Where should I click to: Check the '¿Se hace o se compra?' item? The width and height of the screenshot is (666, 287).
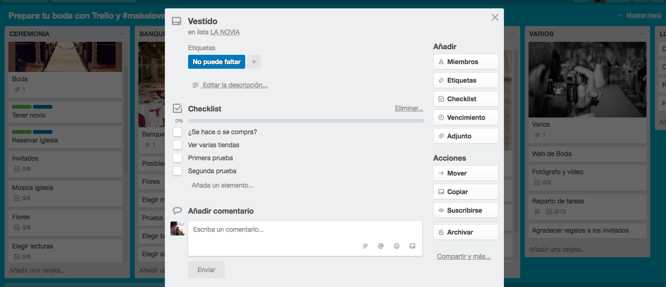(x=177, y=132)
